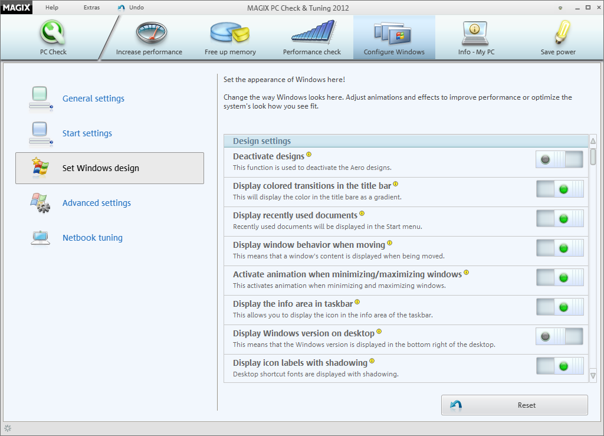Image resolution: width=604 pixels, height=436 pixels.
Task: Click info icon beside Display recently used documents
Action: [x=362, y=214]
